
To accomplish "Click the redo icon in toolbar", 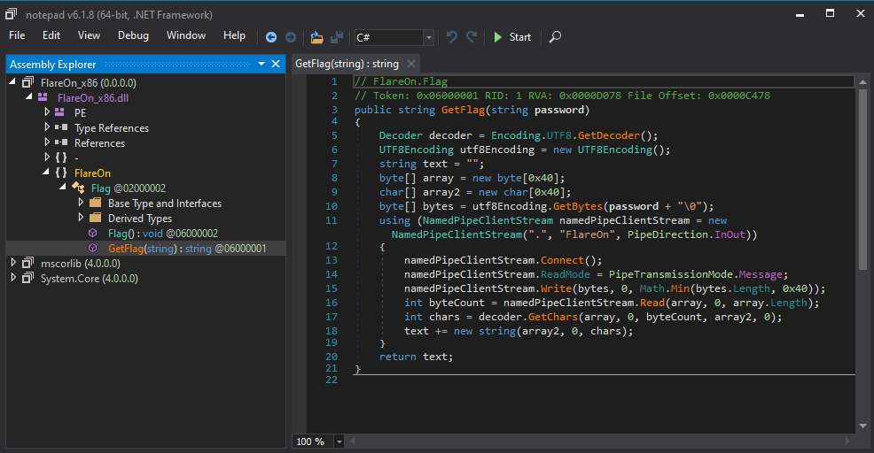I will [472, 37].
